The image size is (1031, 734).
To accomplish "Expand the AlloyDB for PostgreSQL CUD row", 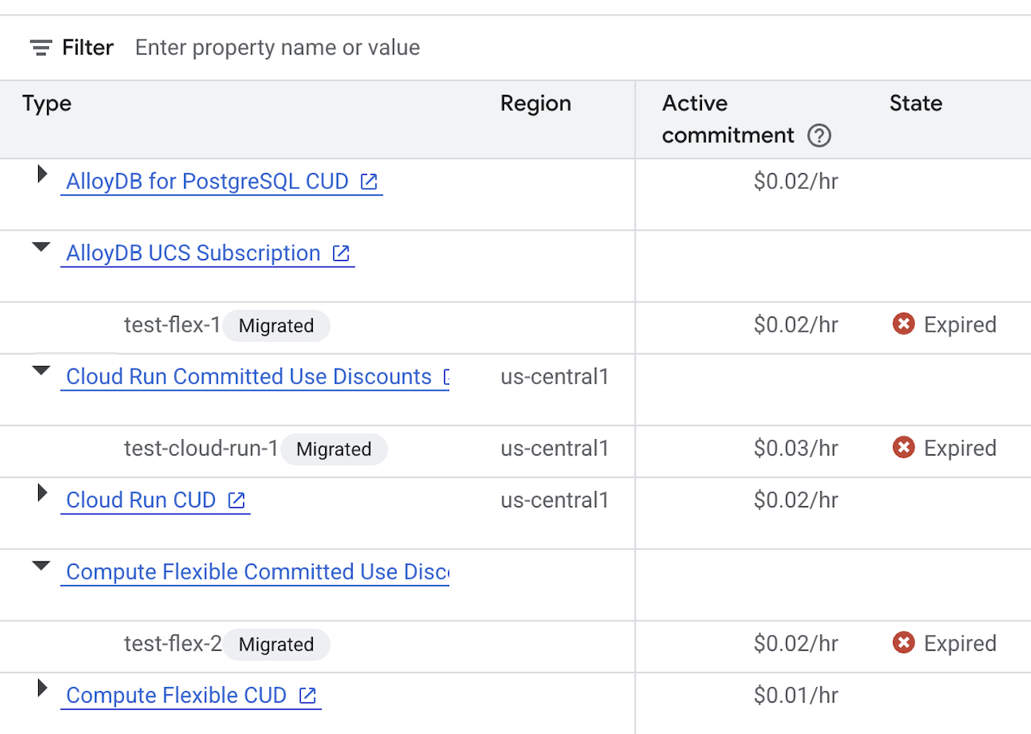I will point(42,173).
